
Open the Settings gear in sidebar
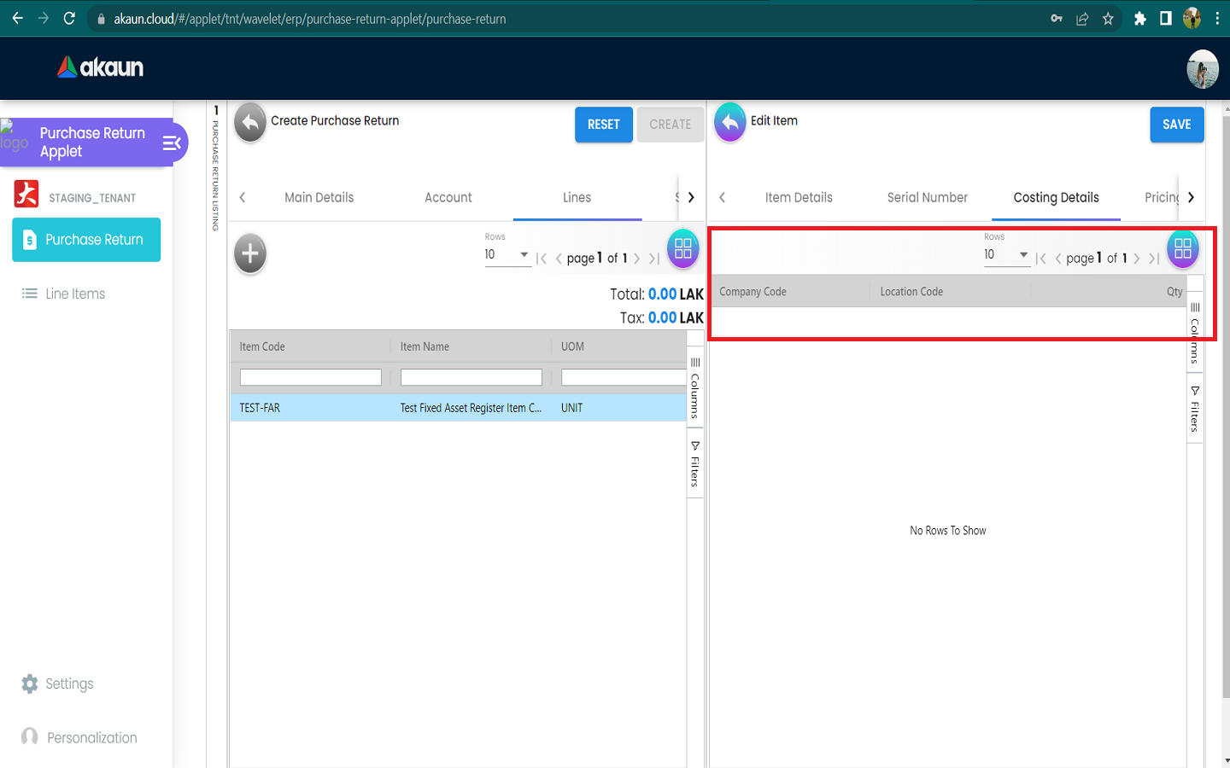[x=30, y=684]
